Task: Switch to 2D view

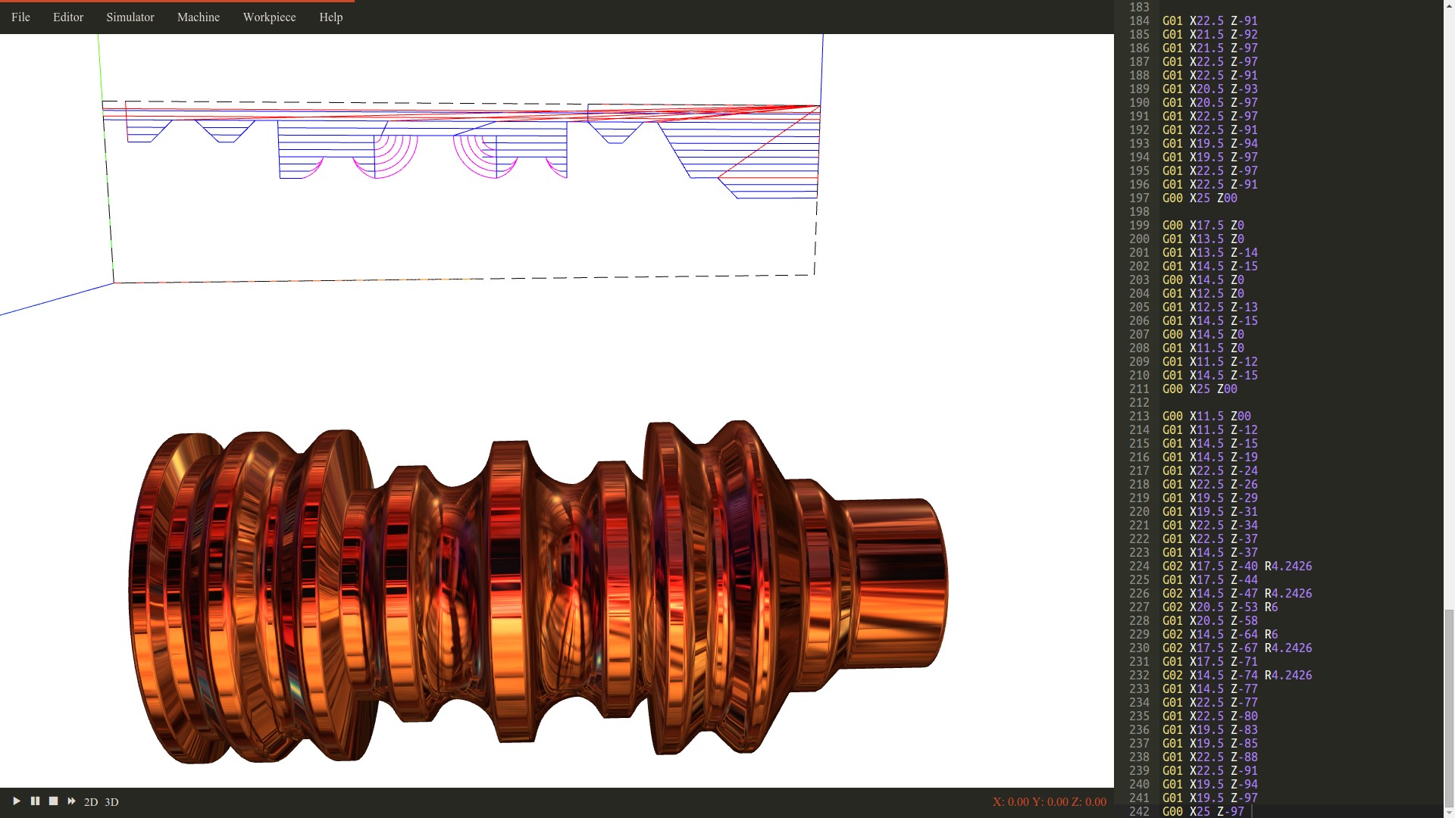Action: (91, 802)
